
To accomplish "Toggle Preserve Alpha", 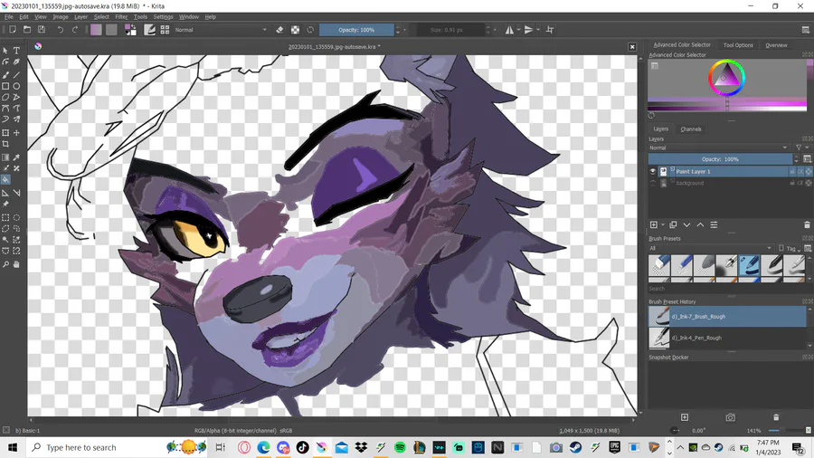I will [x=295, y=30].
